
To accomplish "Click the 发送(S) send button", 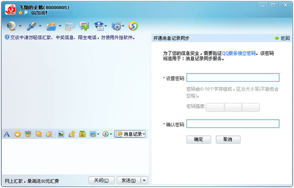I will tap(129, 180).
